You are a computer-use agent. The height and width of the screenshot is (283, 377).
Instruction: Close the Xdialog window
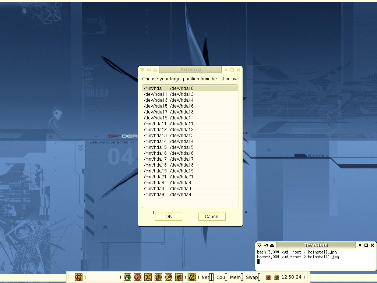pyautogui.click(x=238, y=70)
